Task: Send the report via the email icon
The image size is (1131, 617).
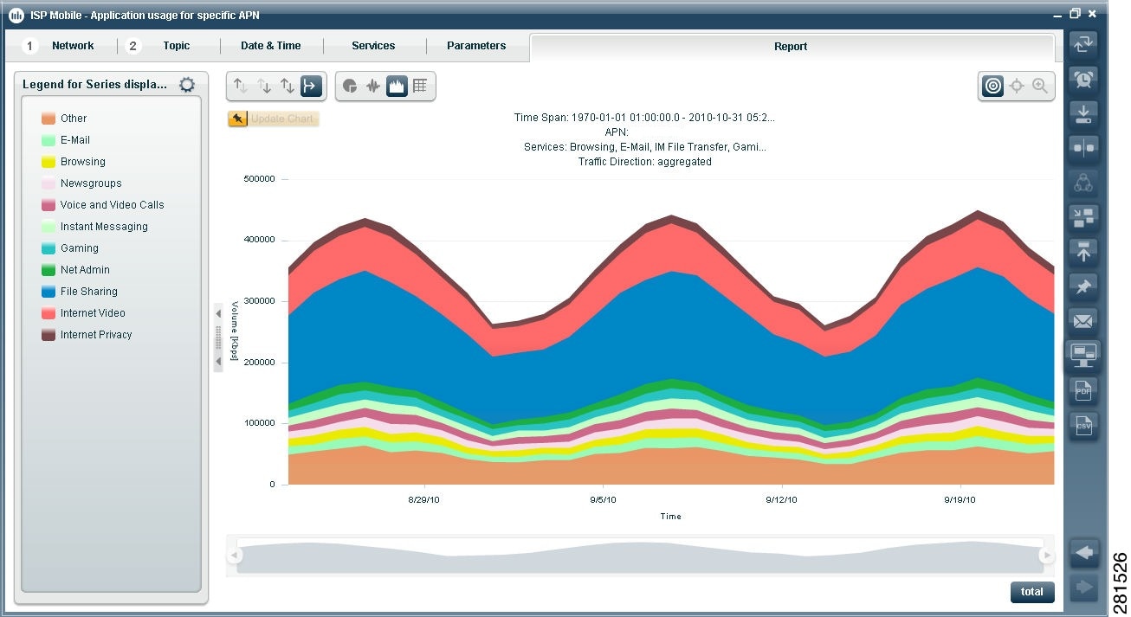Action: click(1083, 321)
